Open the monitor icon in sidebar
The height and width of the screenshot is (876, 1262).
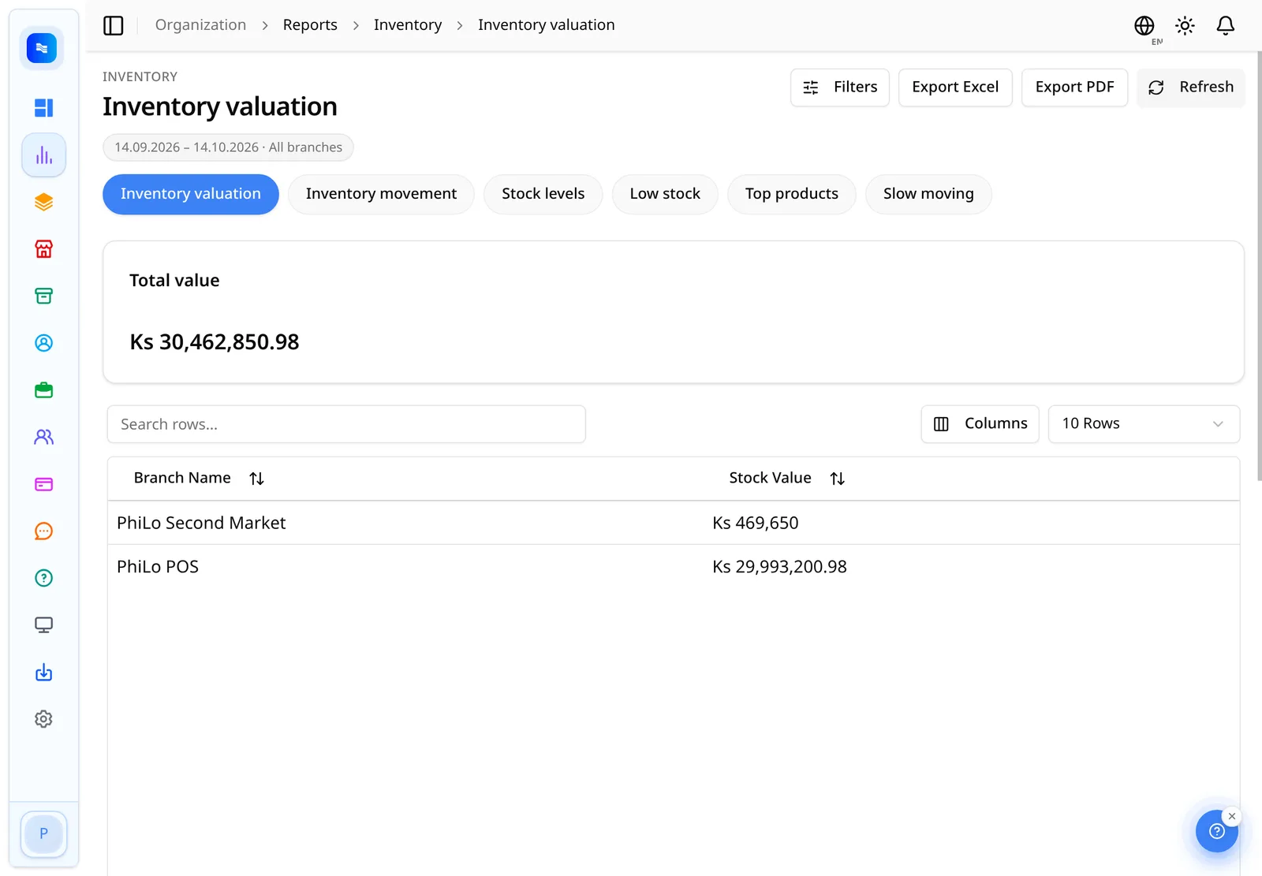coord(44,625)
